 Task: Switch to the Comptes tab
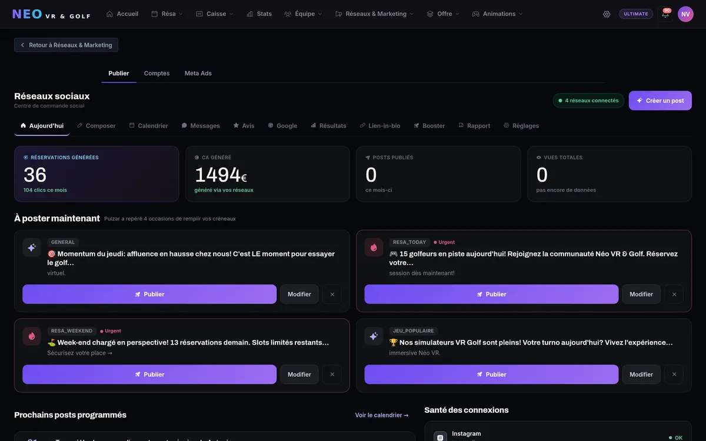click(x=156, y=73)
